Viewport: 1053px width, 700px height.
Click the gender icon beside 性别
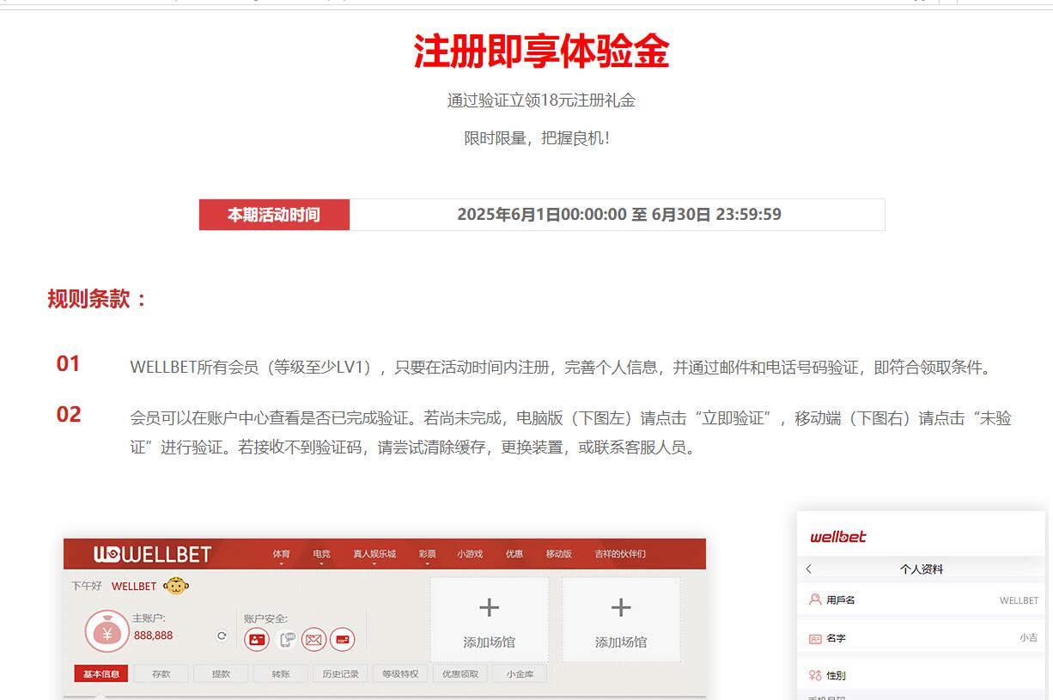pos(815,675)
